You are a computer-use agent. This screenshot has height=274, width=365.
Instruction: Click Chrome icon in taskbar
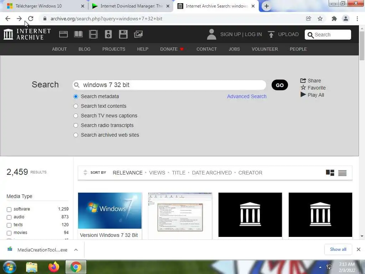click(76, 267)
